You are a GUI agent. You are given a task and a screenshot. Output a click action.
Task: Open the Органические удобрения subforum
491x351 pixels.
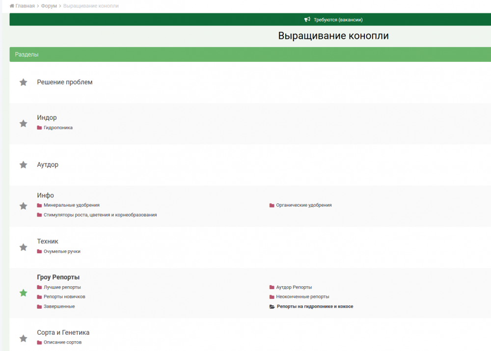[304, 205]
